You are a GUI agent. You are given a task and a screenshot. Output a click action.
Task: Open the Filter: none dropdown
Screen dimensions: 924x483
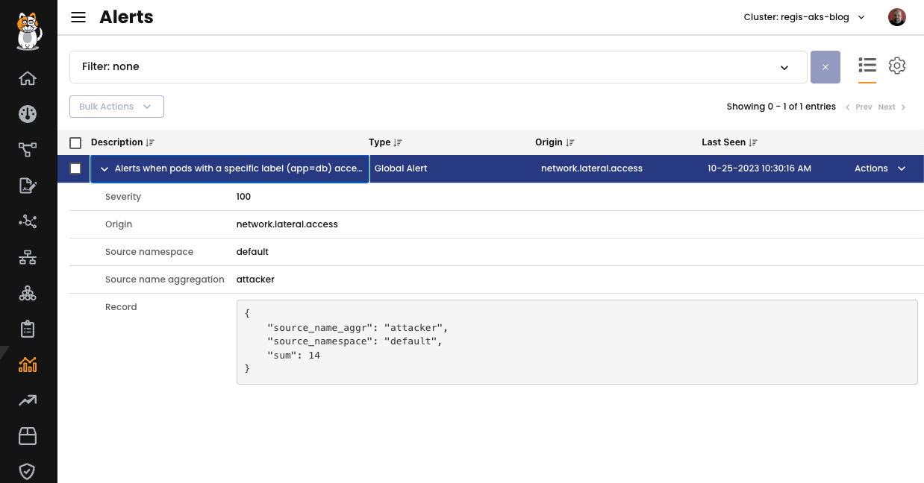point(438,67)
